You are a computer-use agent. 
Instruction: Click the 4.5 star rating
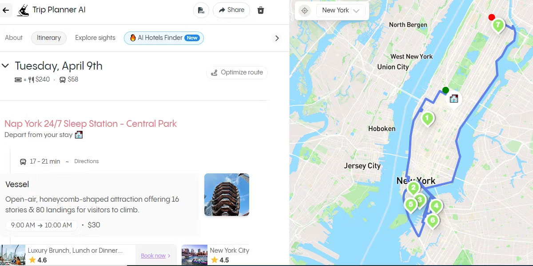coord(220,260)
